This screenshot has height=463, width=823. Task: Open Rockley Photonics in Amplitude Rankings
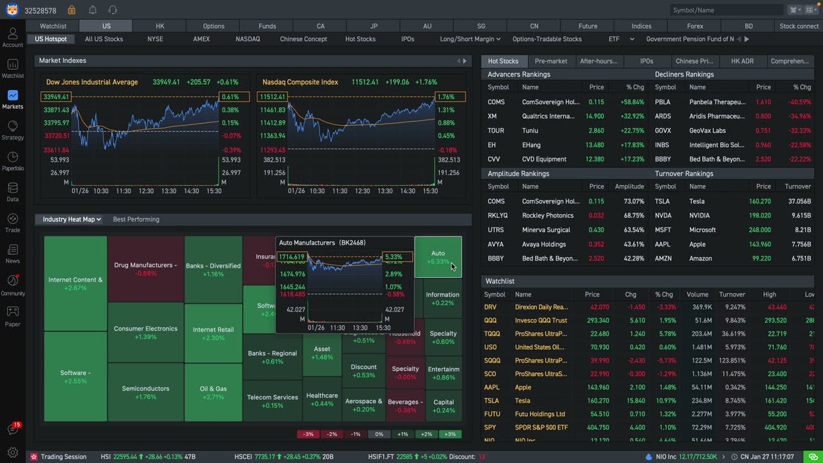point(564,215)
